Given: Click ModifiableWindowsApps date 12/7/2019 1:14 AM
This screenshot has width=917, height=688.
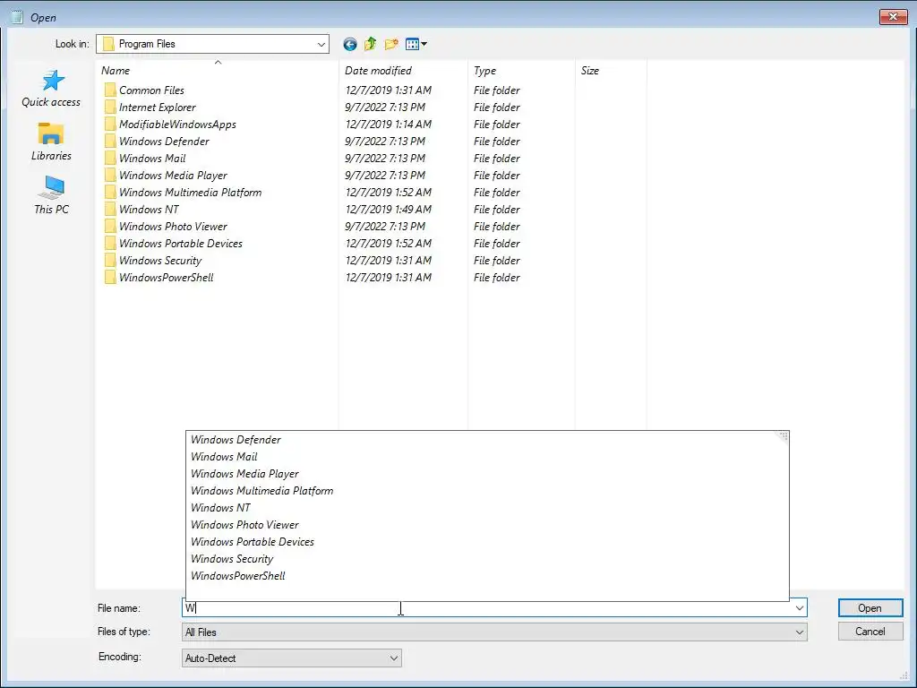Looking at the screenshot, I should 389,124.
